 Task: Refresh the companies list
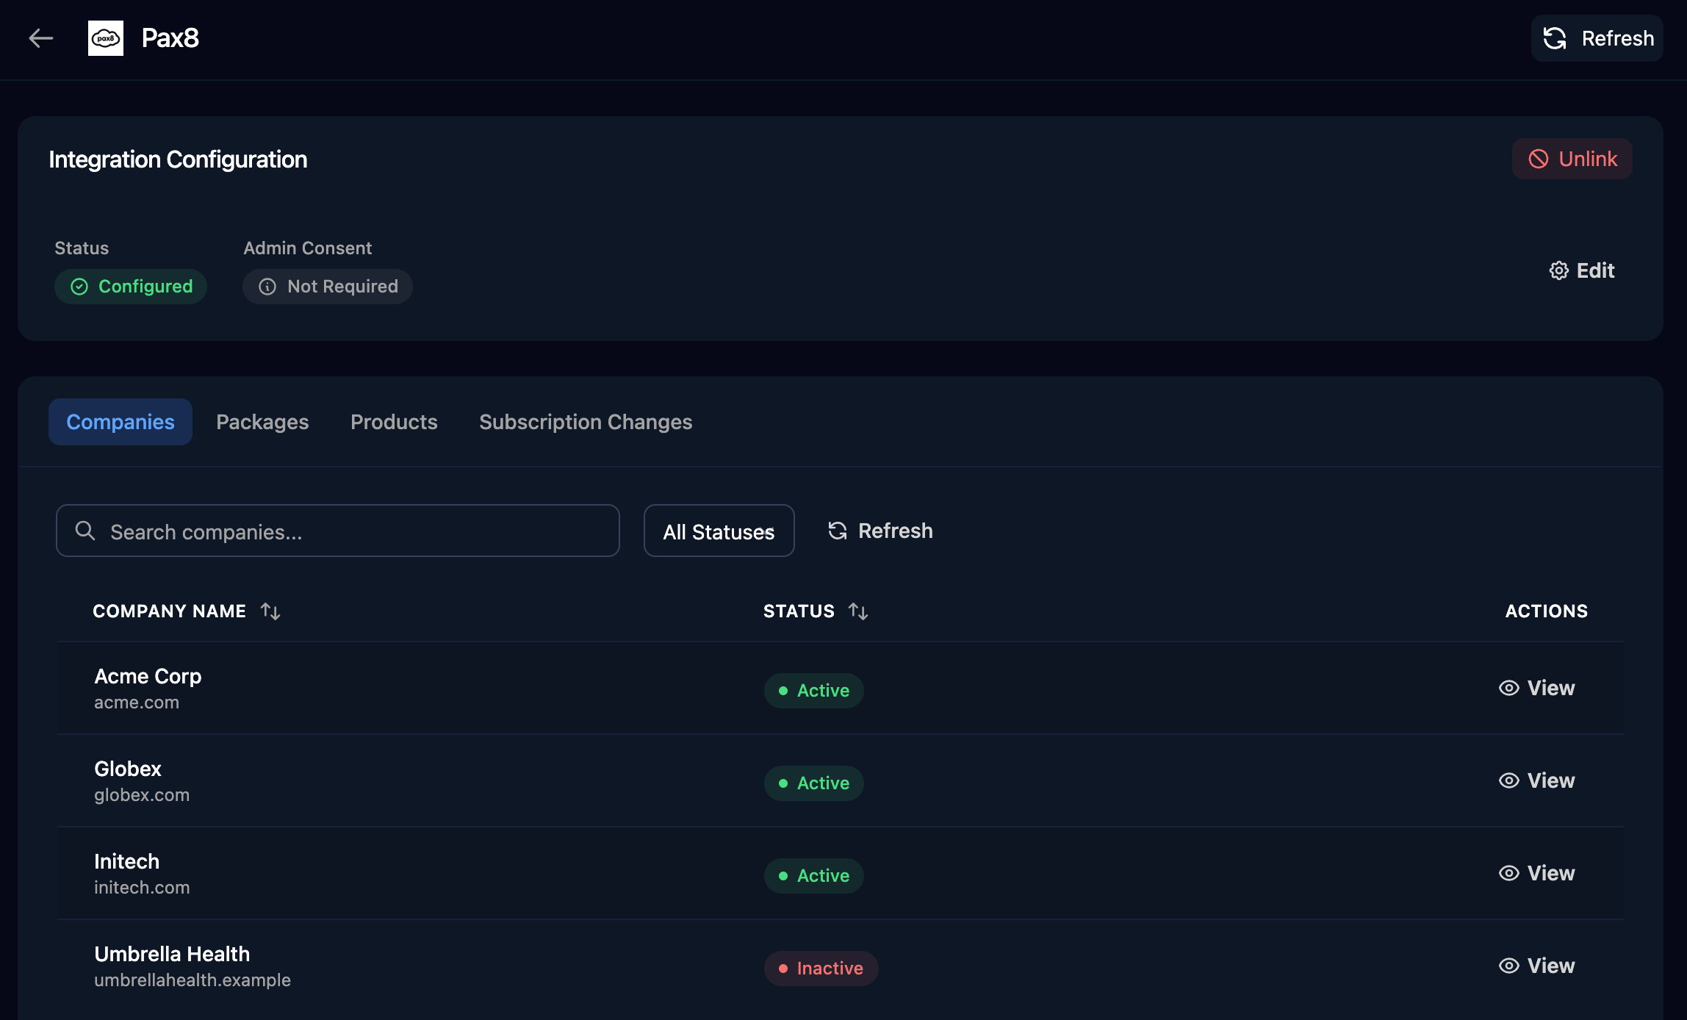click(x=880, y=531)
